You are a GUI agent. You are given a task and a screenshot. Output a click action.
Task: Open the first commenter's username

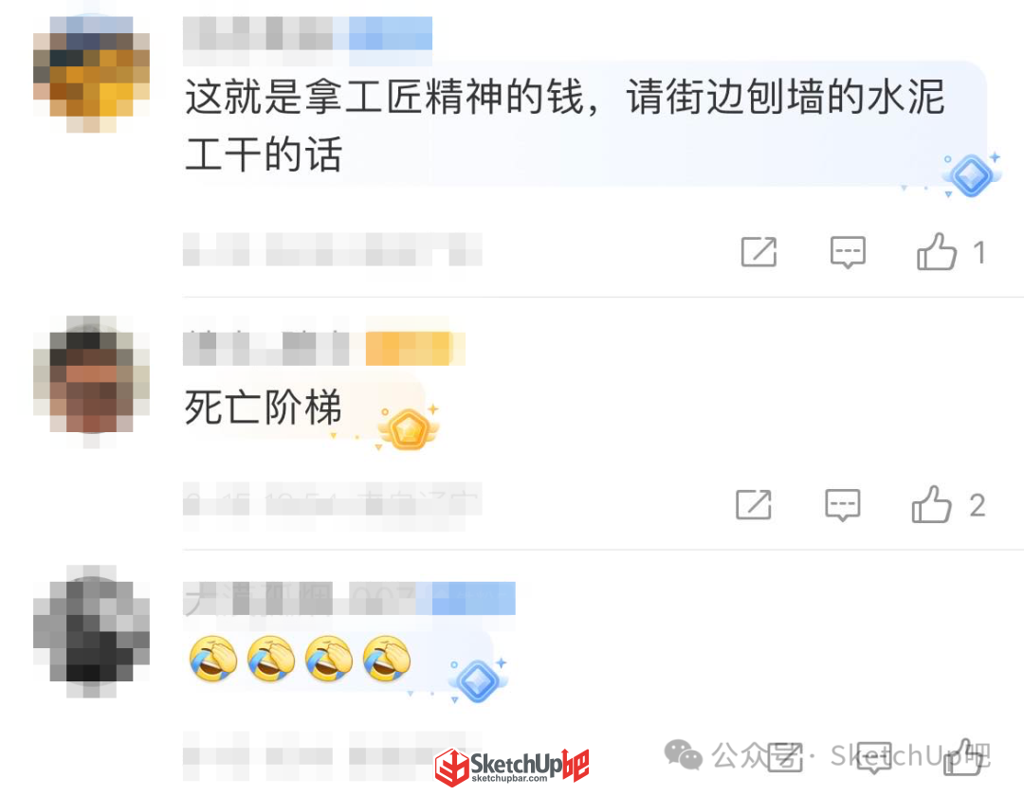coord(307,33)
